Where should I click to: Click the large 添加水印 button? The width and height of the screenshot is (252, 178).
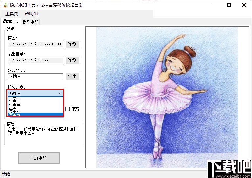[39, 158]
